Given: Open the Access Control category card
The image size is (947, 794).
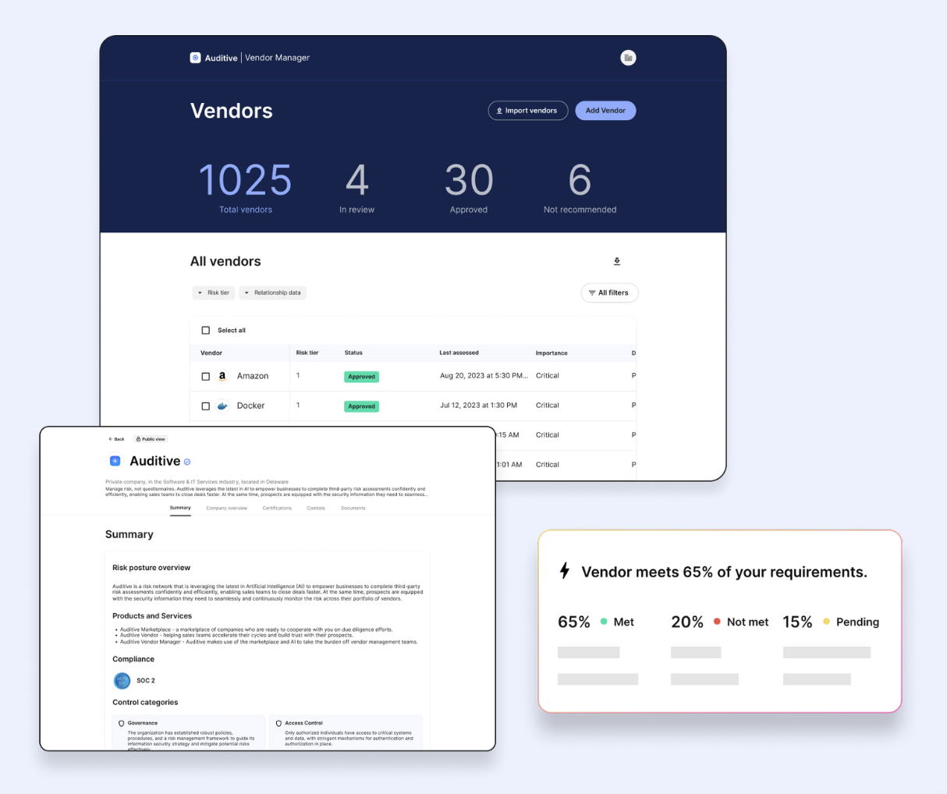Looking at the screenshot, I should (346, 732).
